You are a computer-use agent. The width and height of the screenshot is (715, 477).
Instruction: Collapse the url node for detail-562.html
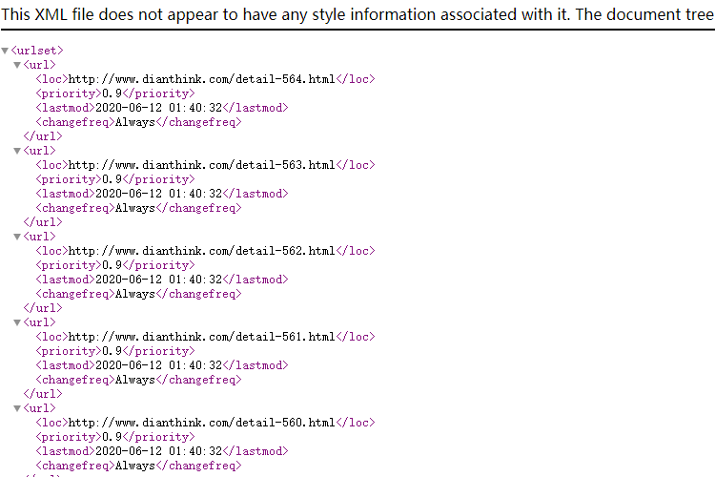17,237
